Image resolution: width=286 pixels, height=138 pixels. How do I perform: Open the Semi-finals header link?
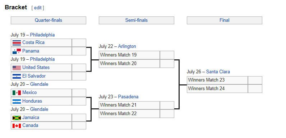pos(137,20)
